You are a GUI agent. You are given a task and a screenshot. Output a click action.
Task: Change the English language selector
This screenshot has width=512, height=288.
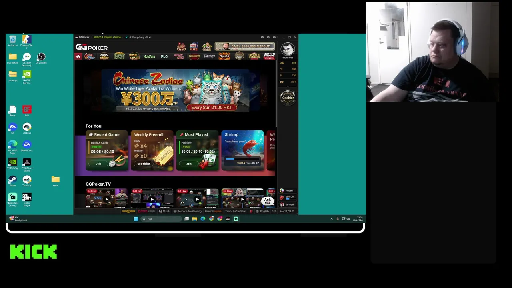[262, 211]
